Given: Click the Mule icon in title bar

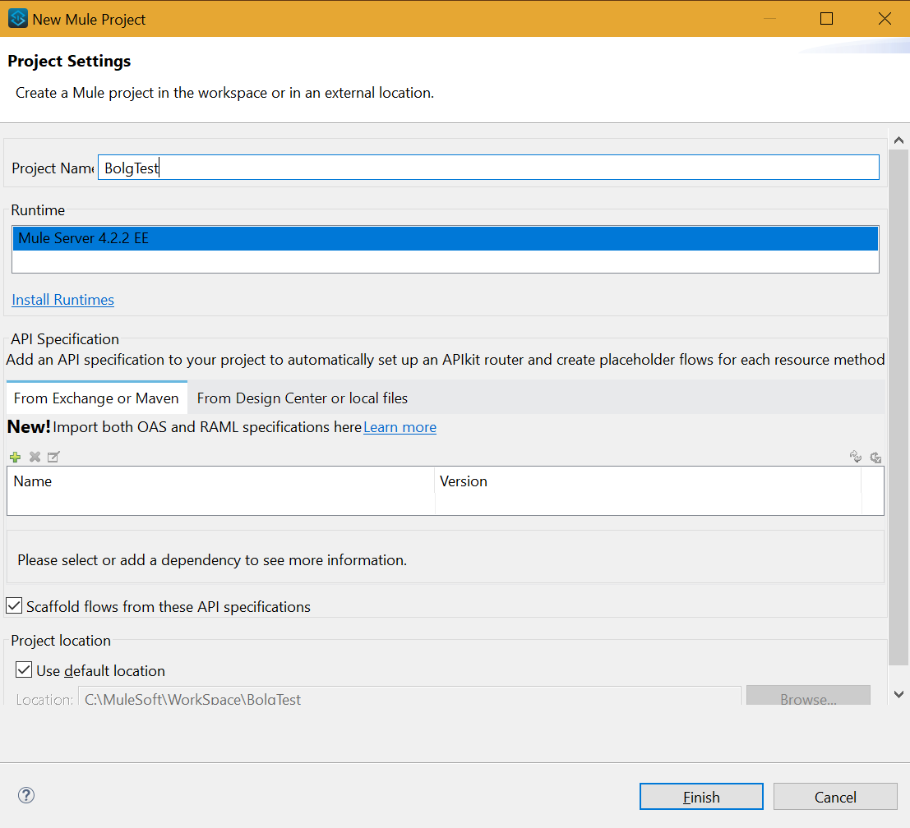Looking at the screenshot, I should coord(18,19).
